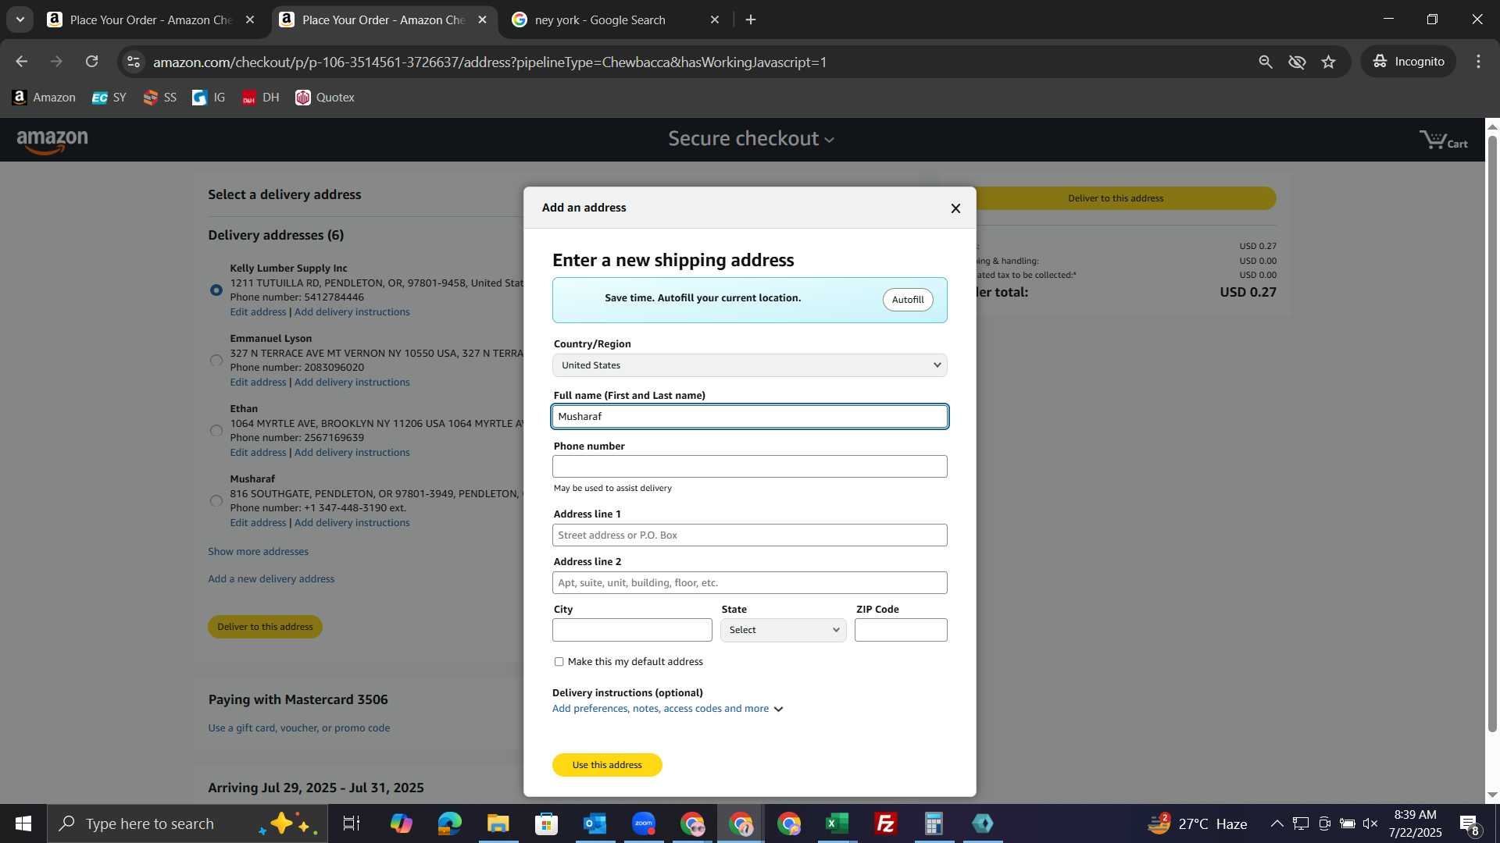This screenshot has height=843, width=1500.
Task: Edit address for Ethan
Action: coord(258,453)
